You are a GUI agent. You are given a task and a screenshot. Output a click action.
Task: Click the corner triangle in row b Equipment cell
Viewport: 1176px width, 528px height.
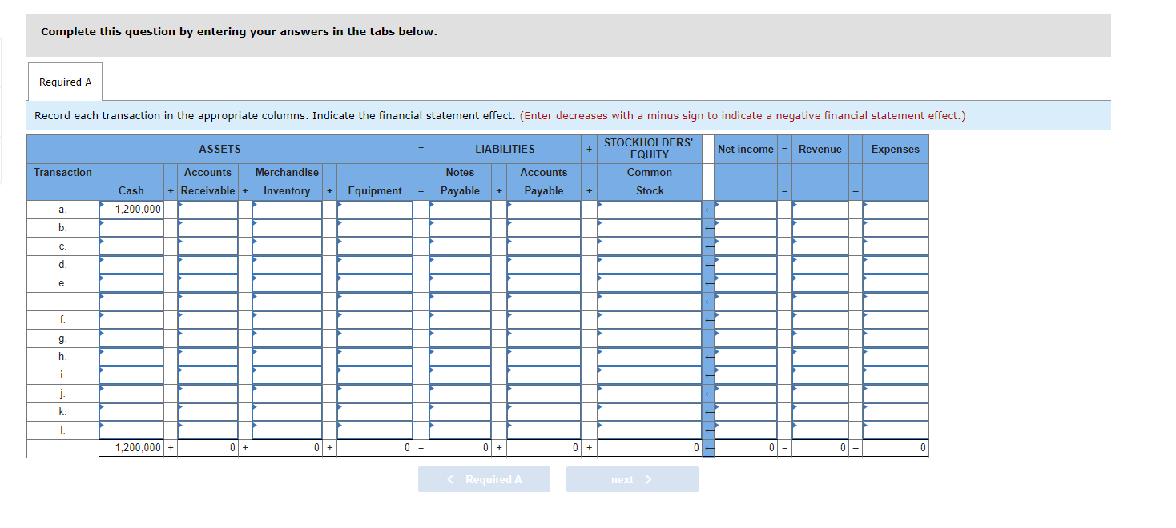340,223
